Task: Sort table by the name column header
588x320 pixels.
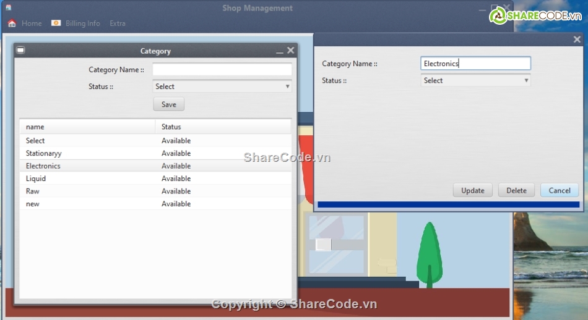Action: click(x=87, y=127)
